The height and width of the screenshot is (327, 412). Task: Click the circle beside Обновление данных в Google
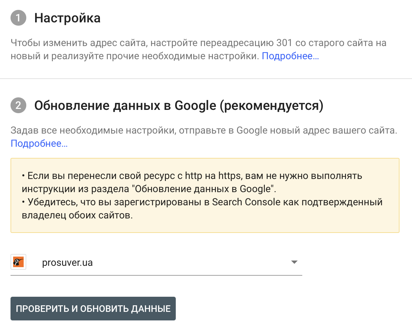(x=18, y=106)
